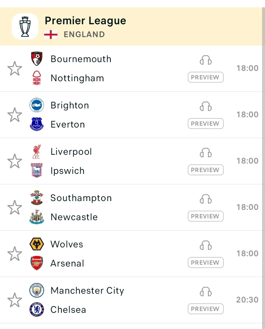265x329 pixels.
Task: Toggle favorite star for Wolves vs Arsenal
Action: tap(15, 254)
